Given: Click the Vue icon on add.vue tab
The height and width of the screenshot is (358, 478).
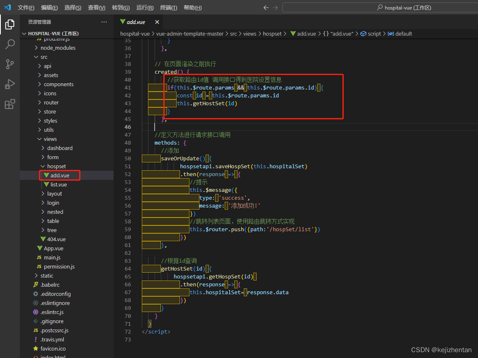Looking at the screenshot, I should pyautogui.click(x=123, y=22).
